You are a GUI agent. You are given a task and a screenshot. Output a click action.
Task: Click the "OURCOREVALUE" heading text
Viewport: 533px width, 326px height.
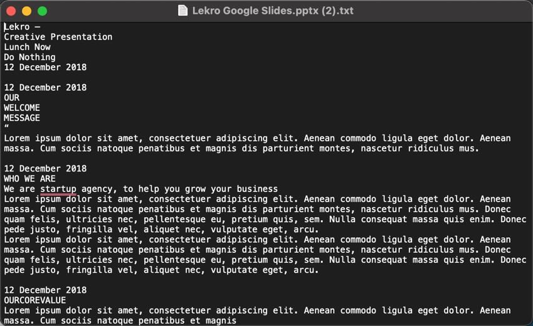click(x=34, y=300)
